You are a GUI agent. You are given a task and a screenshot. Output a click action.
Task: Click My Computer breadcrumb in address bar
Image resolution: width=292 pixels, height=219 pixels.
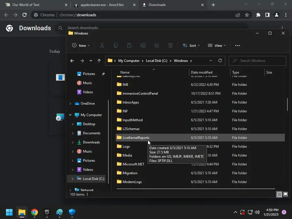[129, 61]
